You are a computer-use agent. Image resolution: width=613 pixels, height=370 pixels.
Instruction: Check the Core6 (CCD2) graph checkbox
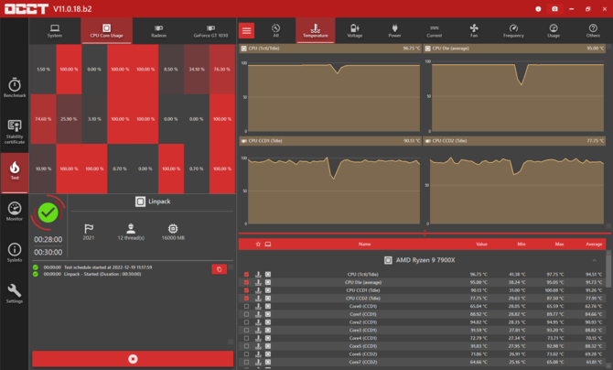click(x=246, y=354)
